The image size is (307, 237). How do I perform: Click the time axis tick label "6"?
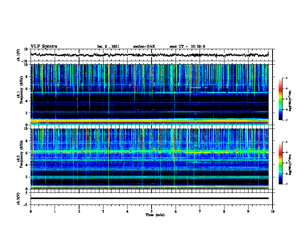click(x=176, y=211)
